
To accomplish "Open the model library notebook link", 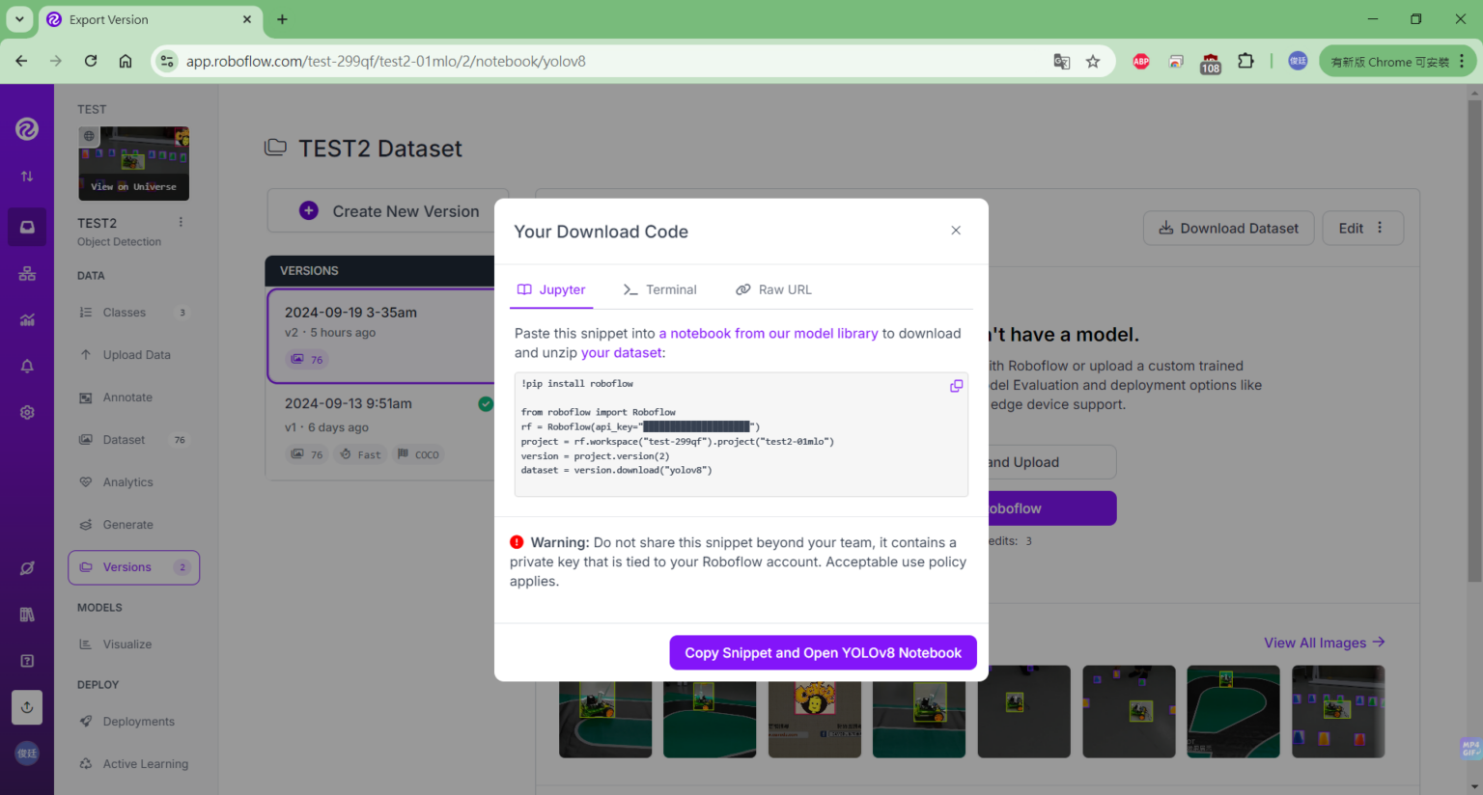I will (767, 333).
